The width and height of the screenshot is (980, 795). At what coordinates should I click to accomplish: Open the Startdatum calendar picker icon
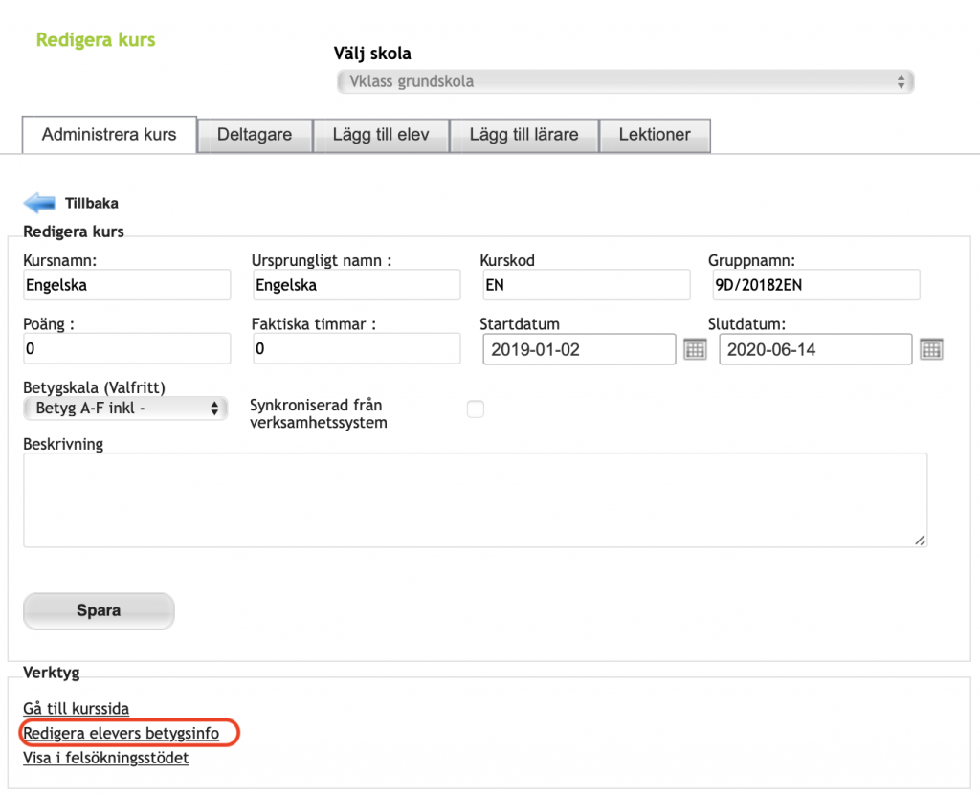[x=695, y=349]
